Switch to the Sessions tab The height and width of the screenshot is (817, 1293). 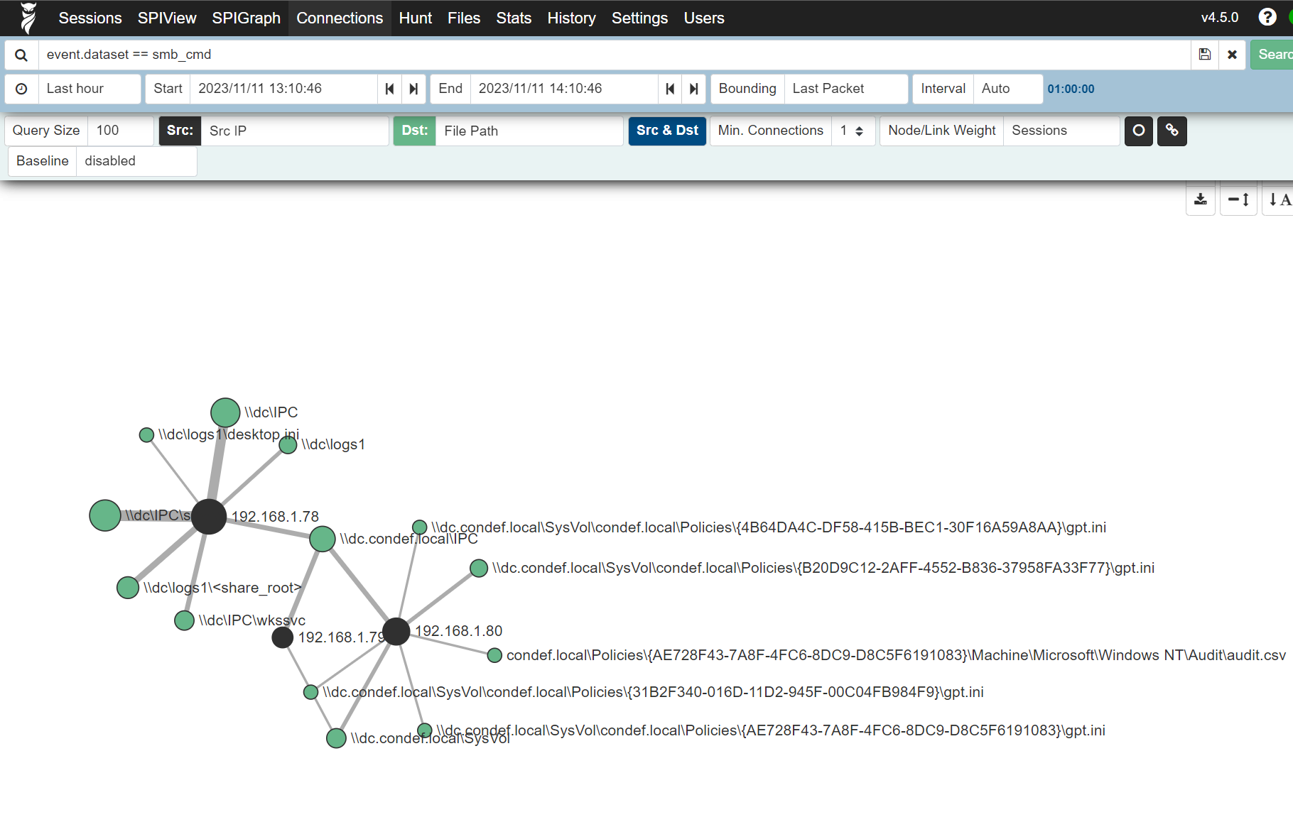pos(90,18)
